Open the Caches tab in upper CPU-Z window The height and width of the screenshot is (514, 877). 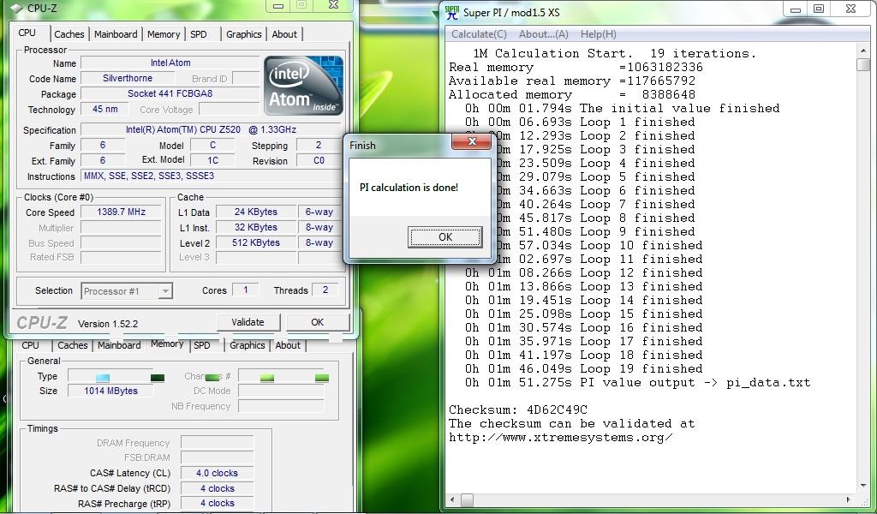point(69,34)
